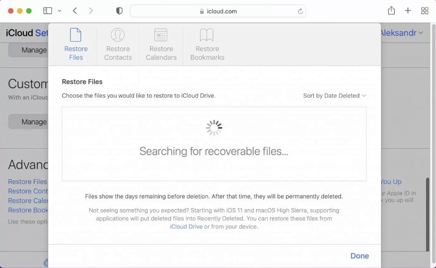Switch to the Restore Calendars tab
The width and height of the screenshot is (436, 268).
click(161, 44)
